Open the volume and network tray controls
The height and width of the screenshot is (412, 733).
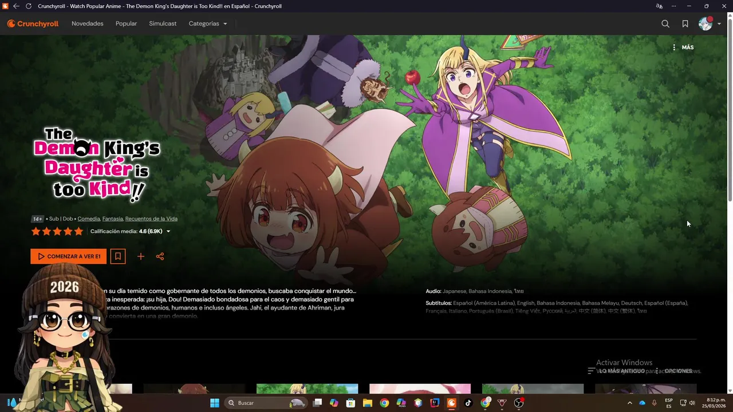tap(687, 403)
